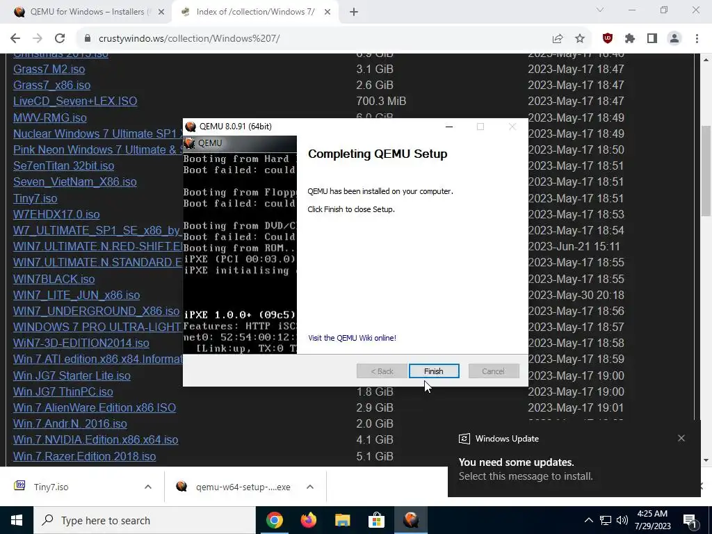Viewport: 712px width, 534px height.
Task: Toggle the browser side panel
Action: coord(652,39)
